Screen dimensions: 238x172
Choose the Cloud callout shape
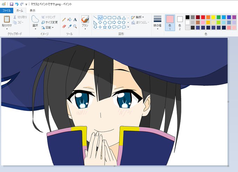(124, 27)
